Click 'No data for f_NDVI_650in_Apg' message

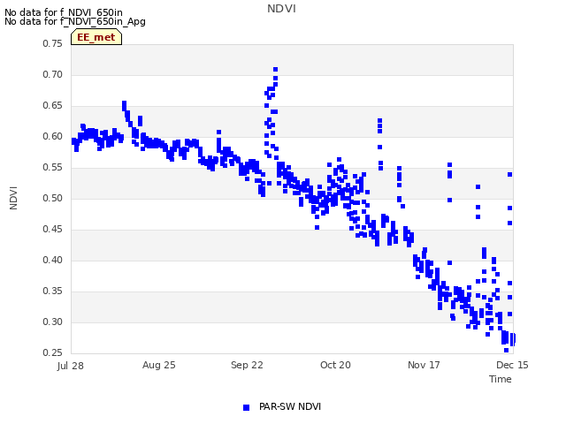click(x=75, y=21)
